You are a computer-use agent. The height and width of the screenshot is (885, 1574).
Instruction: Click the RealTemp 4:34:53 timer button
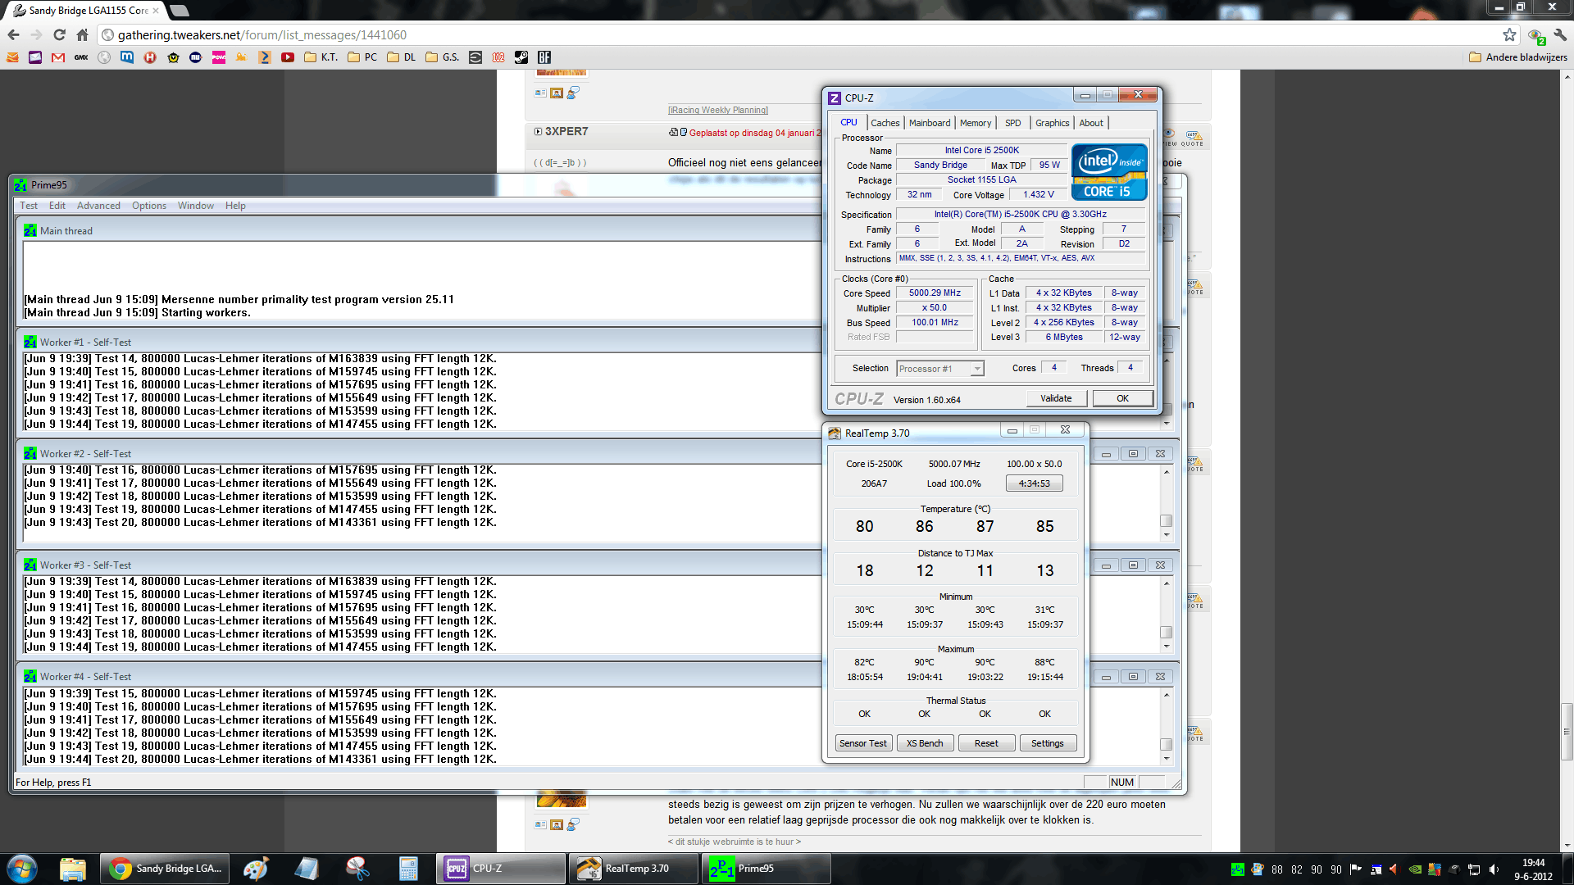[x=1034, y=483]
